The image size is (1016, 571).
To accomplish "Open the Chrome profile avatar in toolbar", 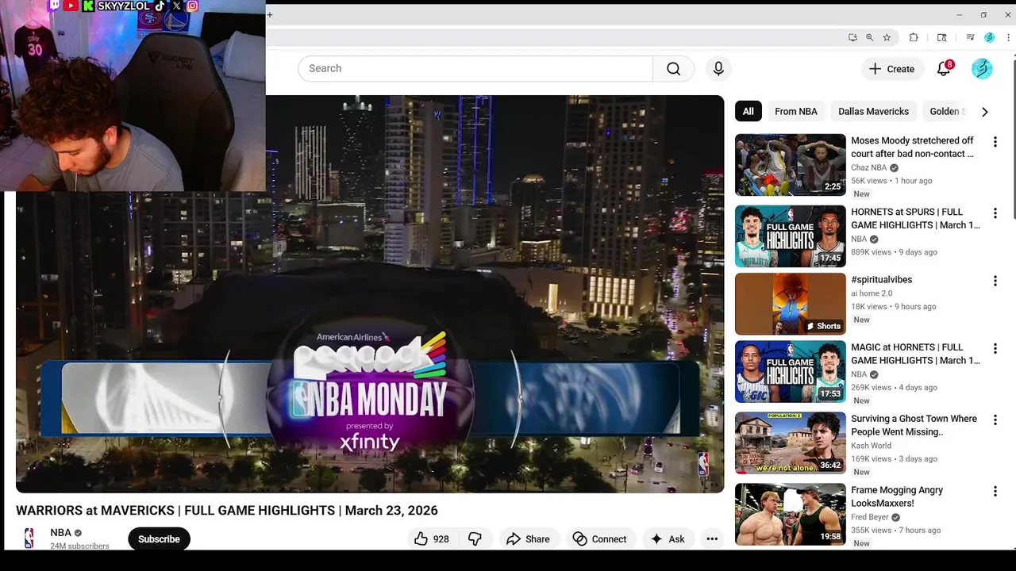I will coord(989,37).
